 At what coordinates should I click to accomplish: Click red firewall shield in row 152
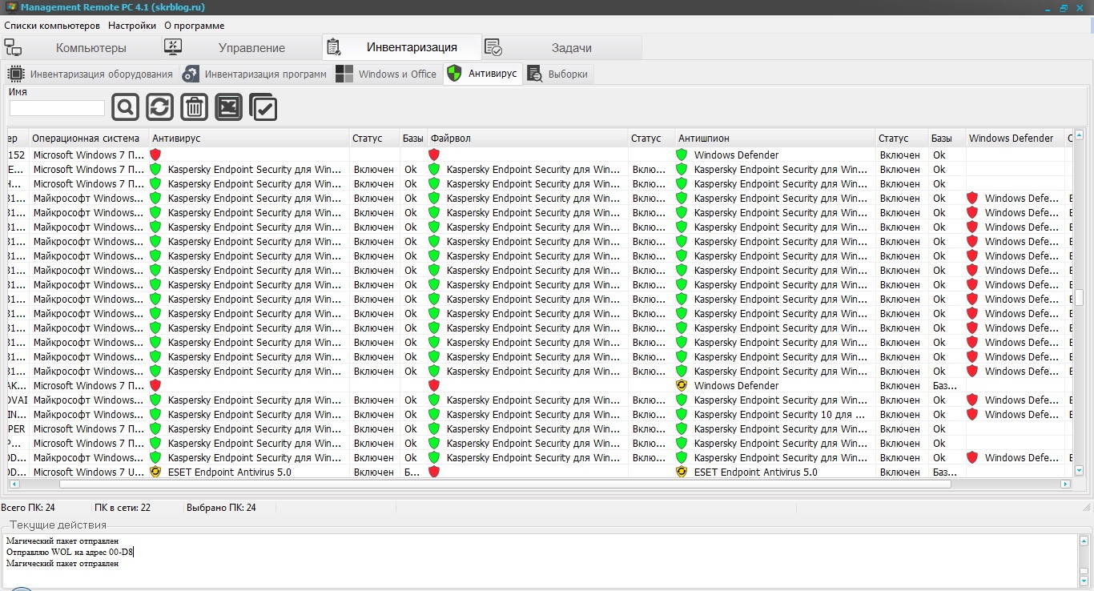pyautogui.click(x=434, y=155)
